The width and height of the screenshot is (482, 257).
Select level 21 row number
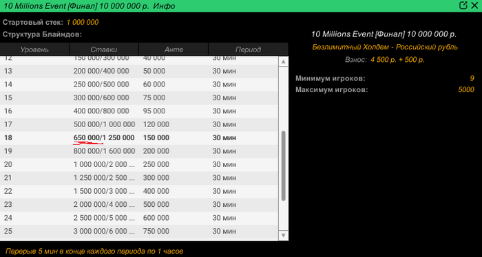(8, 178)
